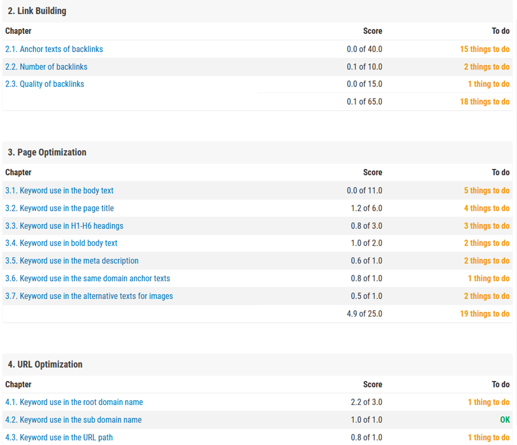
Task: Open 3.7 Keyword use in alternative texts for images
Action: pyautogui.click(x=89, y=296)
